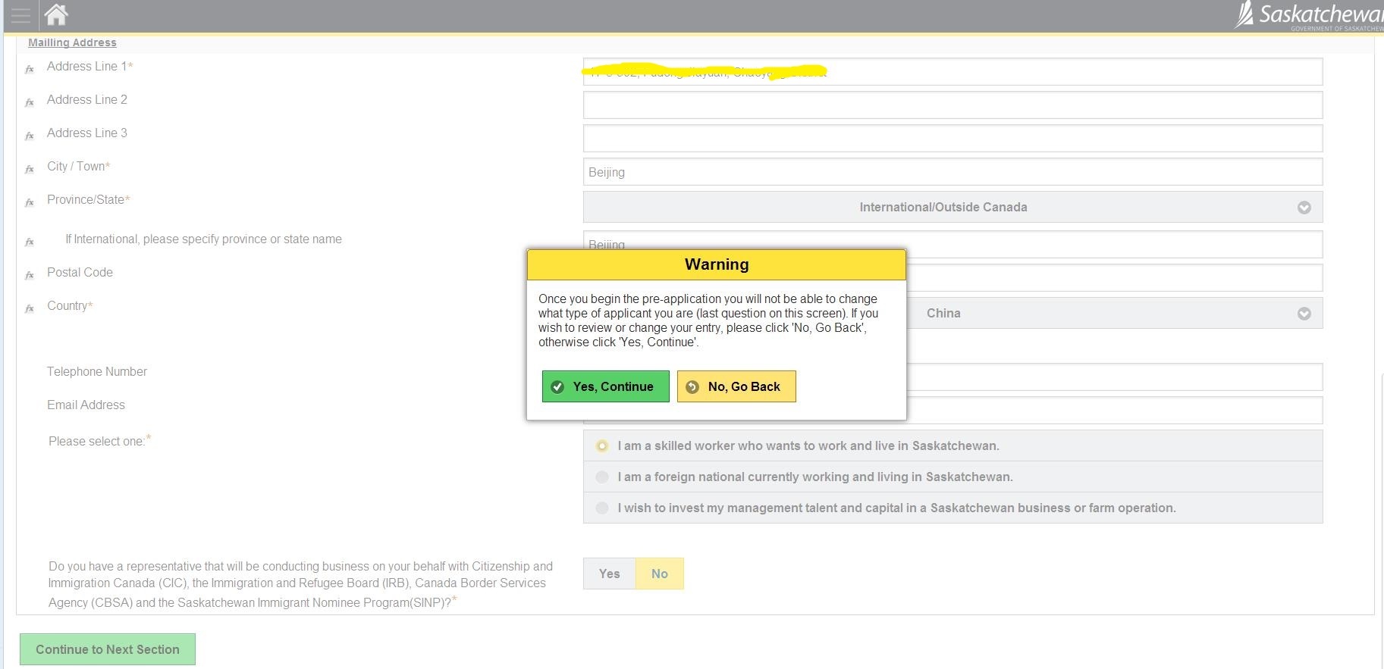Click the Address Line 2 input field
Image resolution: width=1384 pixels, height=669 pixels.
(x=952, y=105)
